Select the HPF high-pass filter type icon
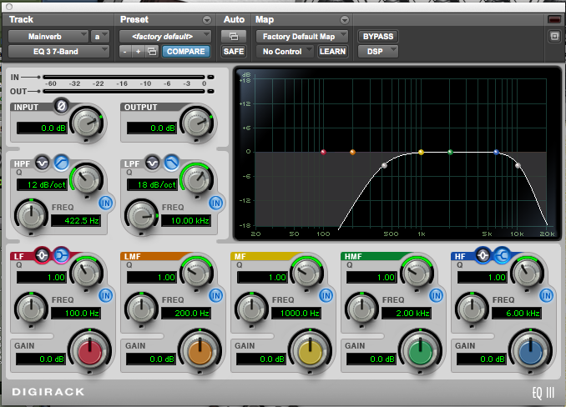This screenshot has width=566, height=407. [61, 162]
